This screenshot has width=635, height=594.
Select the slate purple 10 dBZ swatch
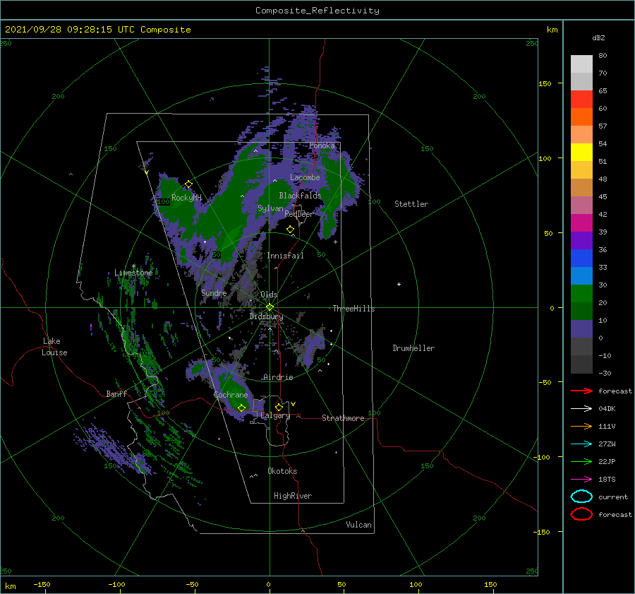point(581,328)
